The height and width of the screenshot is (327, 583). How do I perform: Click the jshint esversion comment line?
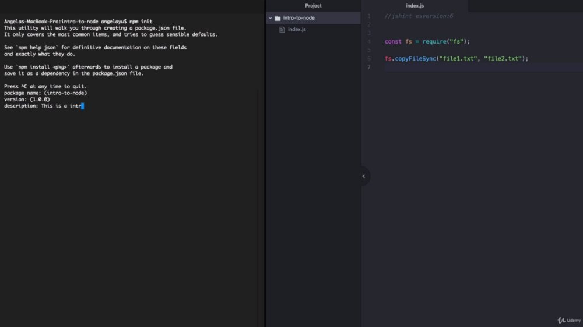point(419,16)
